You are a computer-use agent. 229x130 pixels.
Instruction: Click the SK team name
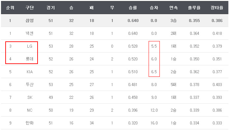coord(30,97)
